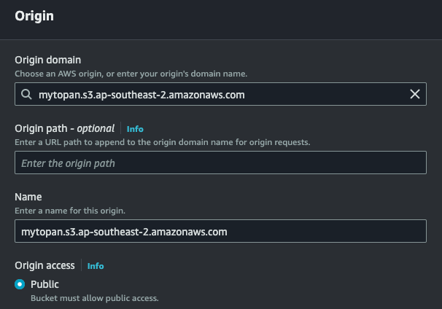Click "Bucket must allow public access" description
Viewport: 442px width, 309px height.
94,298
